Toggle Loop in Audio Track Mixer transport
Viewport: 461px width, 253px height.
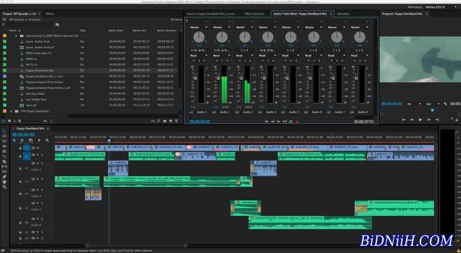(x=291, y=122)
